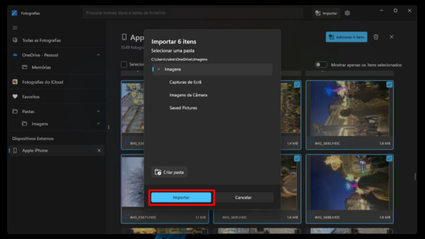Screen dimensions: 425x239
Task: Focus the search field for file names
Action: tap(192, 13)
